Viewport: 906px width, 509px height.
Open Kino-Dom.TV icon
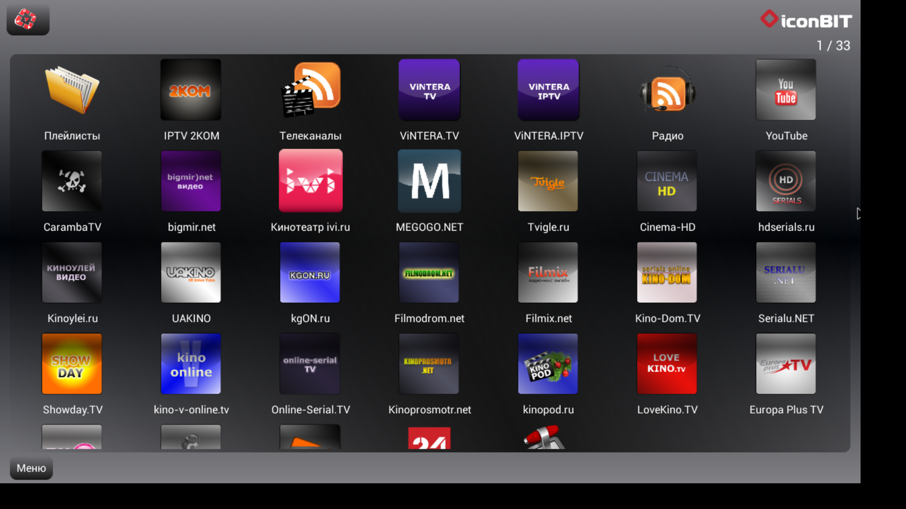pos(667,273)
